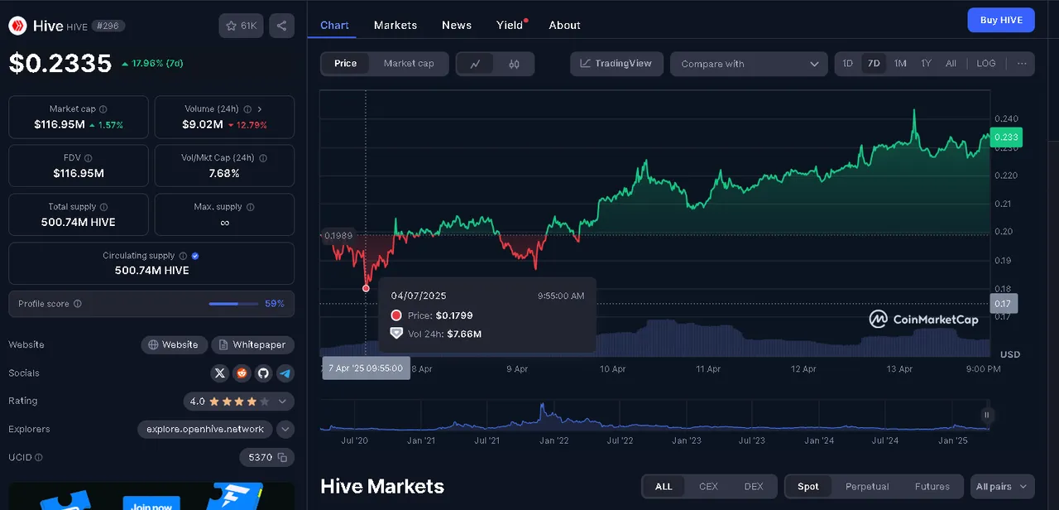Open Market cap info tooltip icon
Screen dimensions: 1059x510
103,108
